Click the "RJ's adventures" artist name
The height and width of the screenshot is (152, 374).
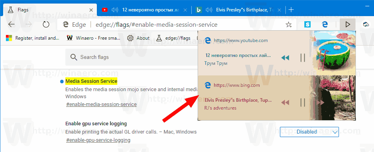point(220,108)
